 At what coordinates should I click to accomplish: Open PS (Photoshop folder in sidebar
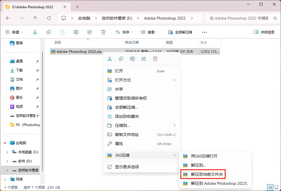25,125
